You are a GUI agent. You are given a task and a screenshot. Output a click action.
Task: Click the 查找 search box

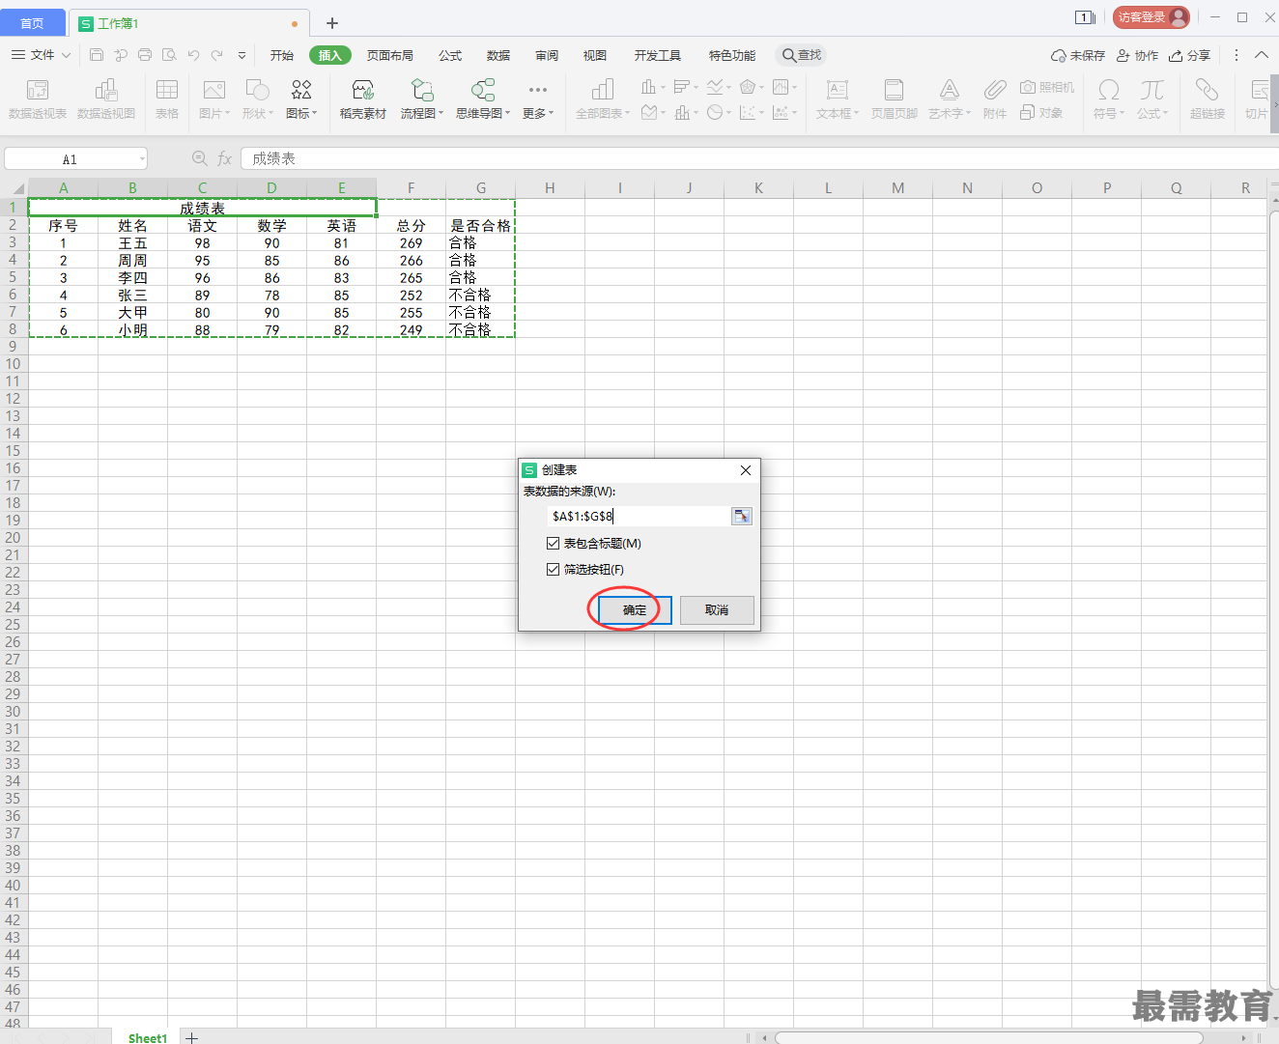point(802,55)
